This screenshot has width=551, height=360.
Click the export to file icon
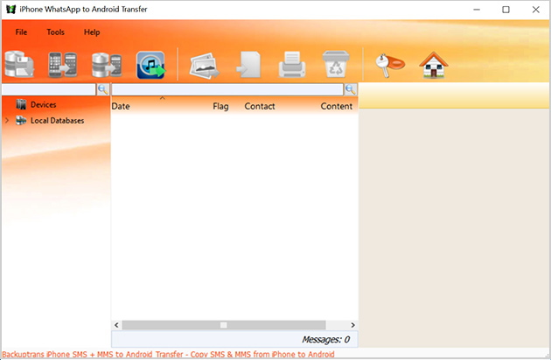[x=248, y=65]
